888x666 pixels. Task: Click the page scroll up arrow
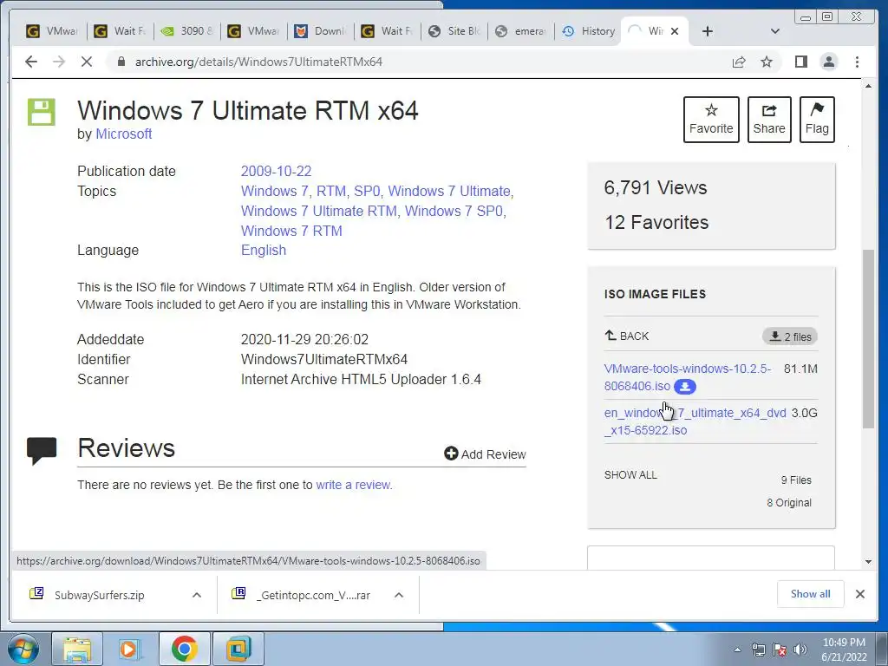pos(868,86)
